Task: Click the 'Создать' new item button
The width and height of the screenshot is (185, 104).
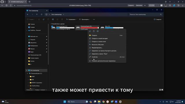Action: pos(31,19)
